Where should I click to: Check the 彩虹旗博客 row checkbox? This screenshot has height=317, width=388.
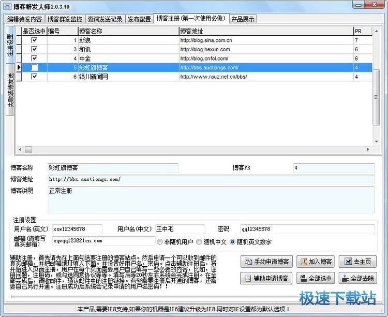click(x=34, y=67)
